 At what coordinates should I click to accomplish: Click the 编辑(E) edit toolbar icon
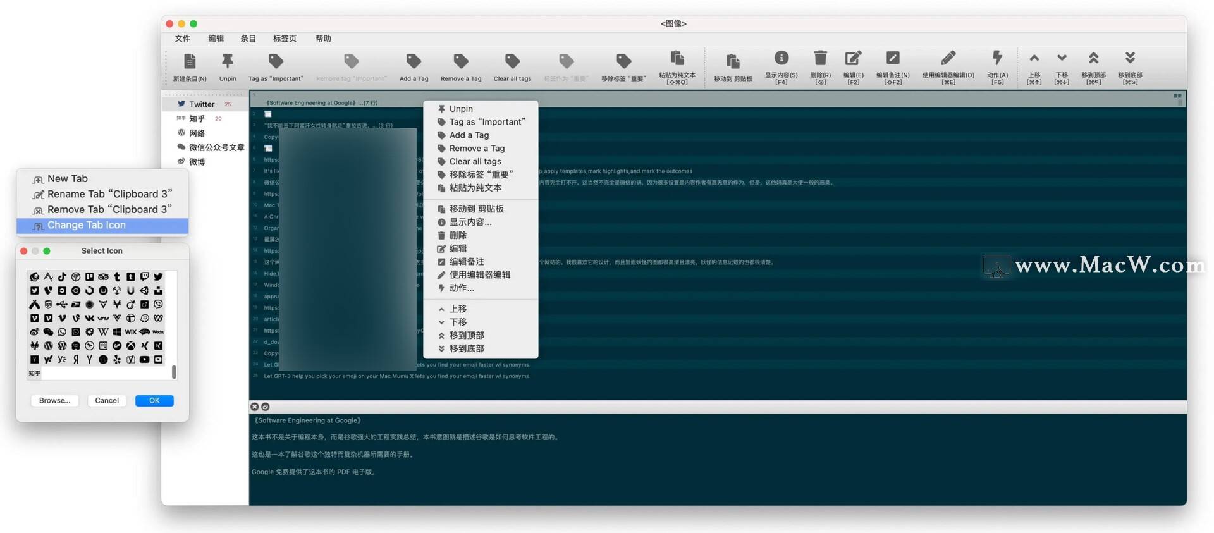tap(853, 58)
